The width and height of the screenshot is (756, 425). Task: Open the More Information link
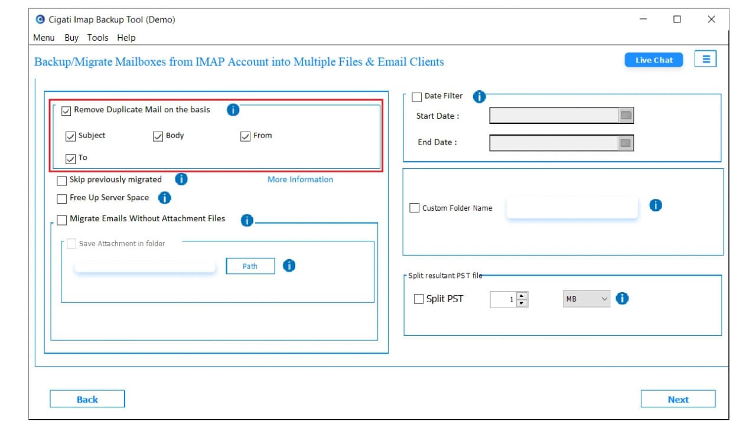(300, 179)
